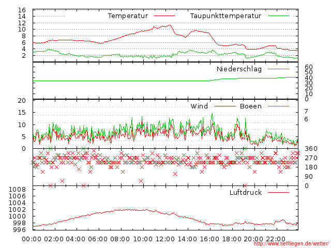Select the 1000 pressure axis label

pos(17,216)
